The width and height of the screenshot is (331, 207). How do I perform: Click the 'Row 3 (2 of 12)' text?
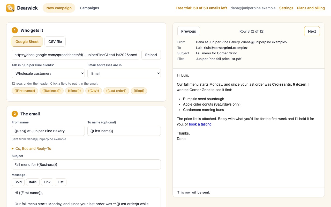pos(252,31)
